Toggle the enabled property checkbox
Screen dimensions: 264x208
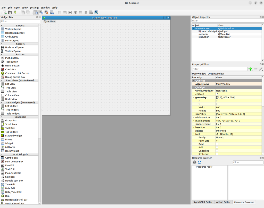point(217,94)
